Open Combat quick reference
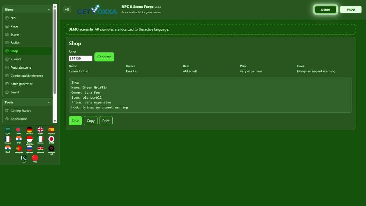Viewport: 366px width, 206px height. [27, 76]
